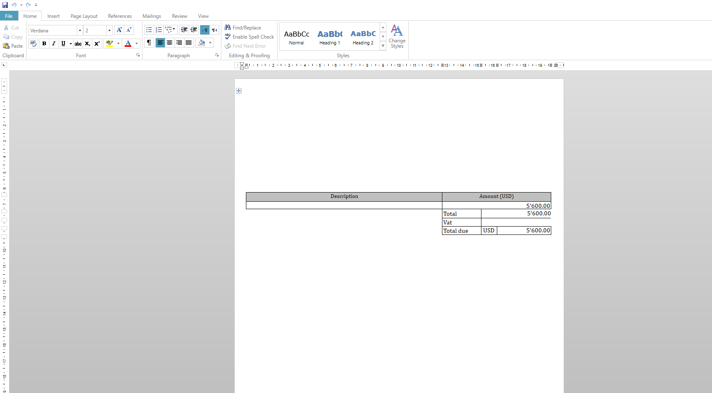Insert a numbered list
The height and width of the screenshot is (393, 712).
coord(159,30)
